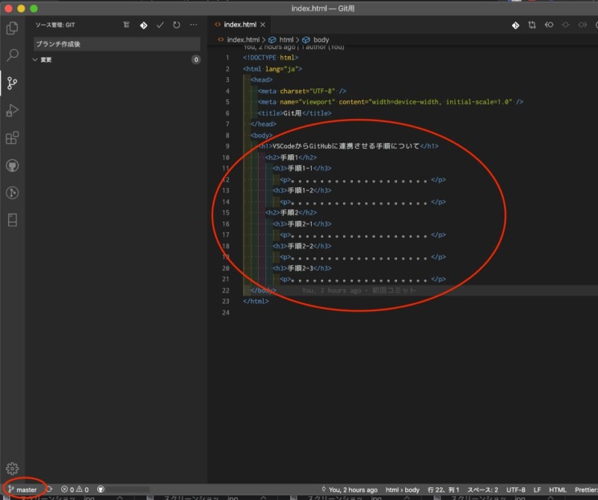Click the meta viewport line
Viewport: 598px width, 500px height.
390,102
